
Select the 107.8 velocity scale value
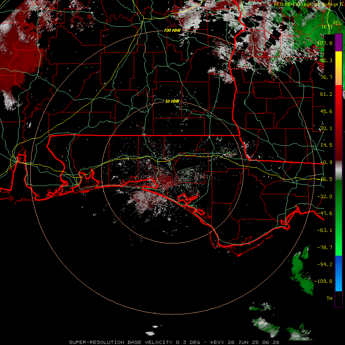(x=325, y=43)
